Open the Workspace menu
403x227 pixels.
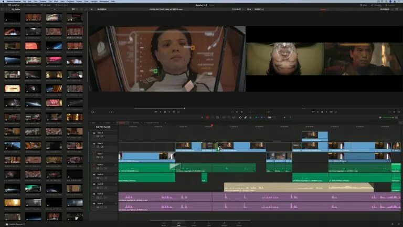[x=104, y=1]
